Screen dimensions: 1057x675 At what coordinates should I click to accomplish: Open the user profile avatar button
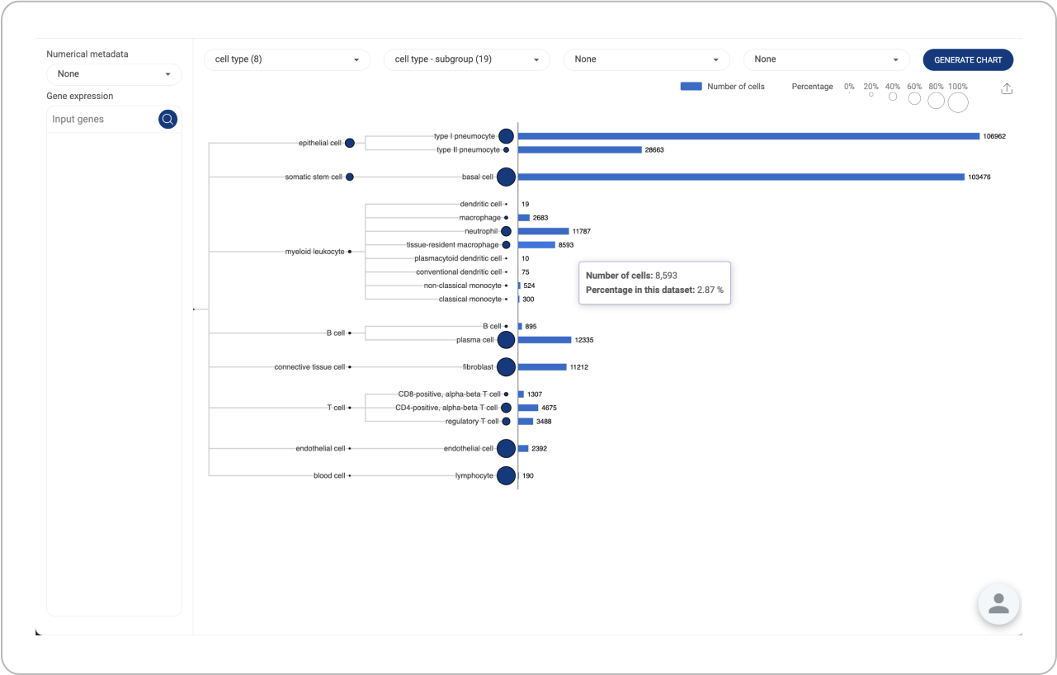[x=998, y=603]
